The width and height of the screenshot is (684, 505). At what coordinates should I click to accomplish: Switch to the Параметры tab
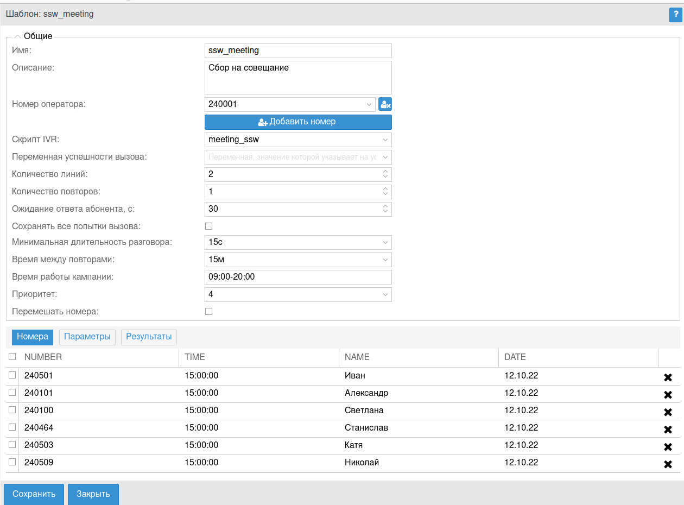tap(87, 337)
